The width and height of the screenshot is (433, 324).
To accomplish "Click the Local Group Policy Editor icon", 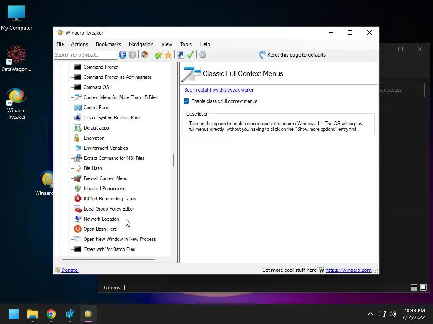I will pos(78,209).
